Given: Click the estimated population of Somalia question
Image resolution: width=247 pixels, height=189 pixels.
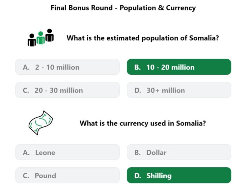Looking at the screenshot, I should pyautogui.click(x=143, y=38).
